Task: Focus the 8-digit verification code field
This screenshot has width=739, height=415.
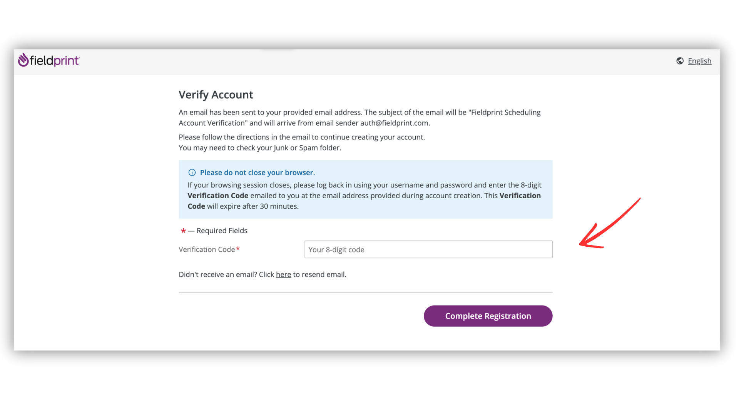Action: coord(428,249)
